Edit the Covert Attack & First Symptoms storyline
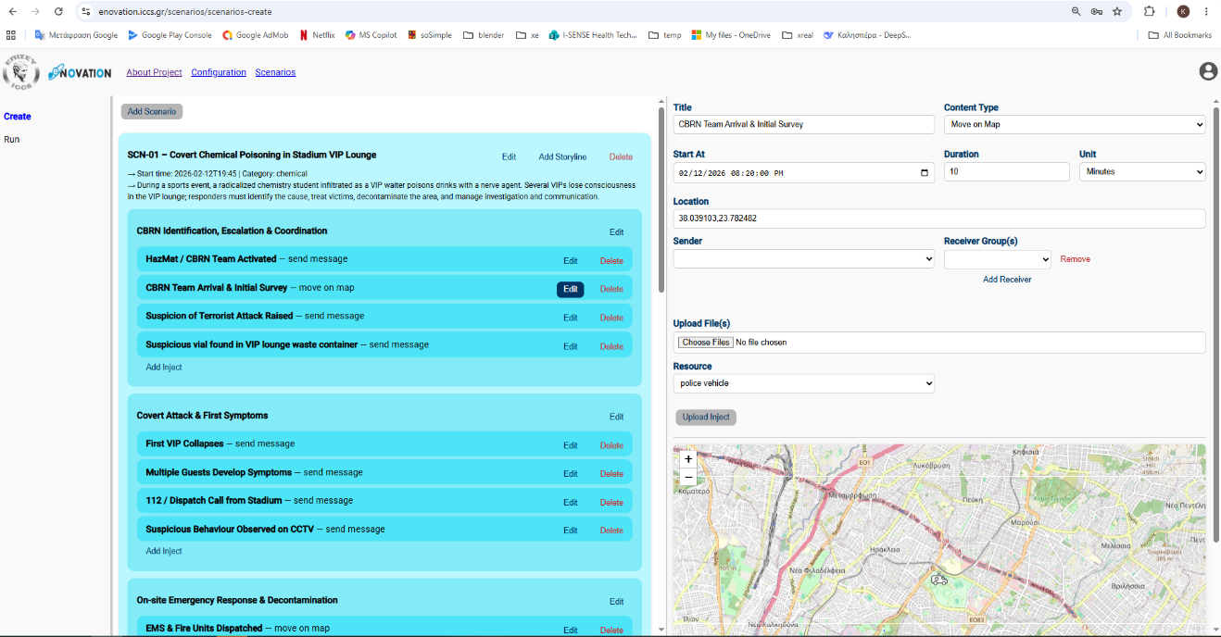 pos(616,417)
